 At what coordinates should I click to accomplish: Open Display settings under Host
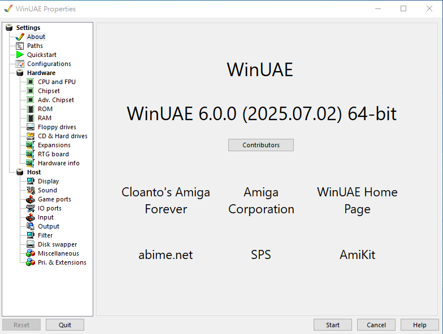49,181
